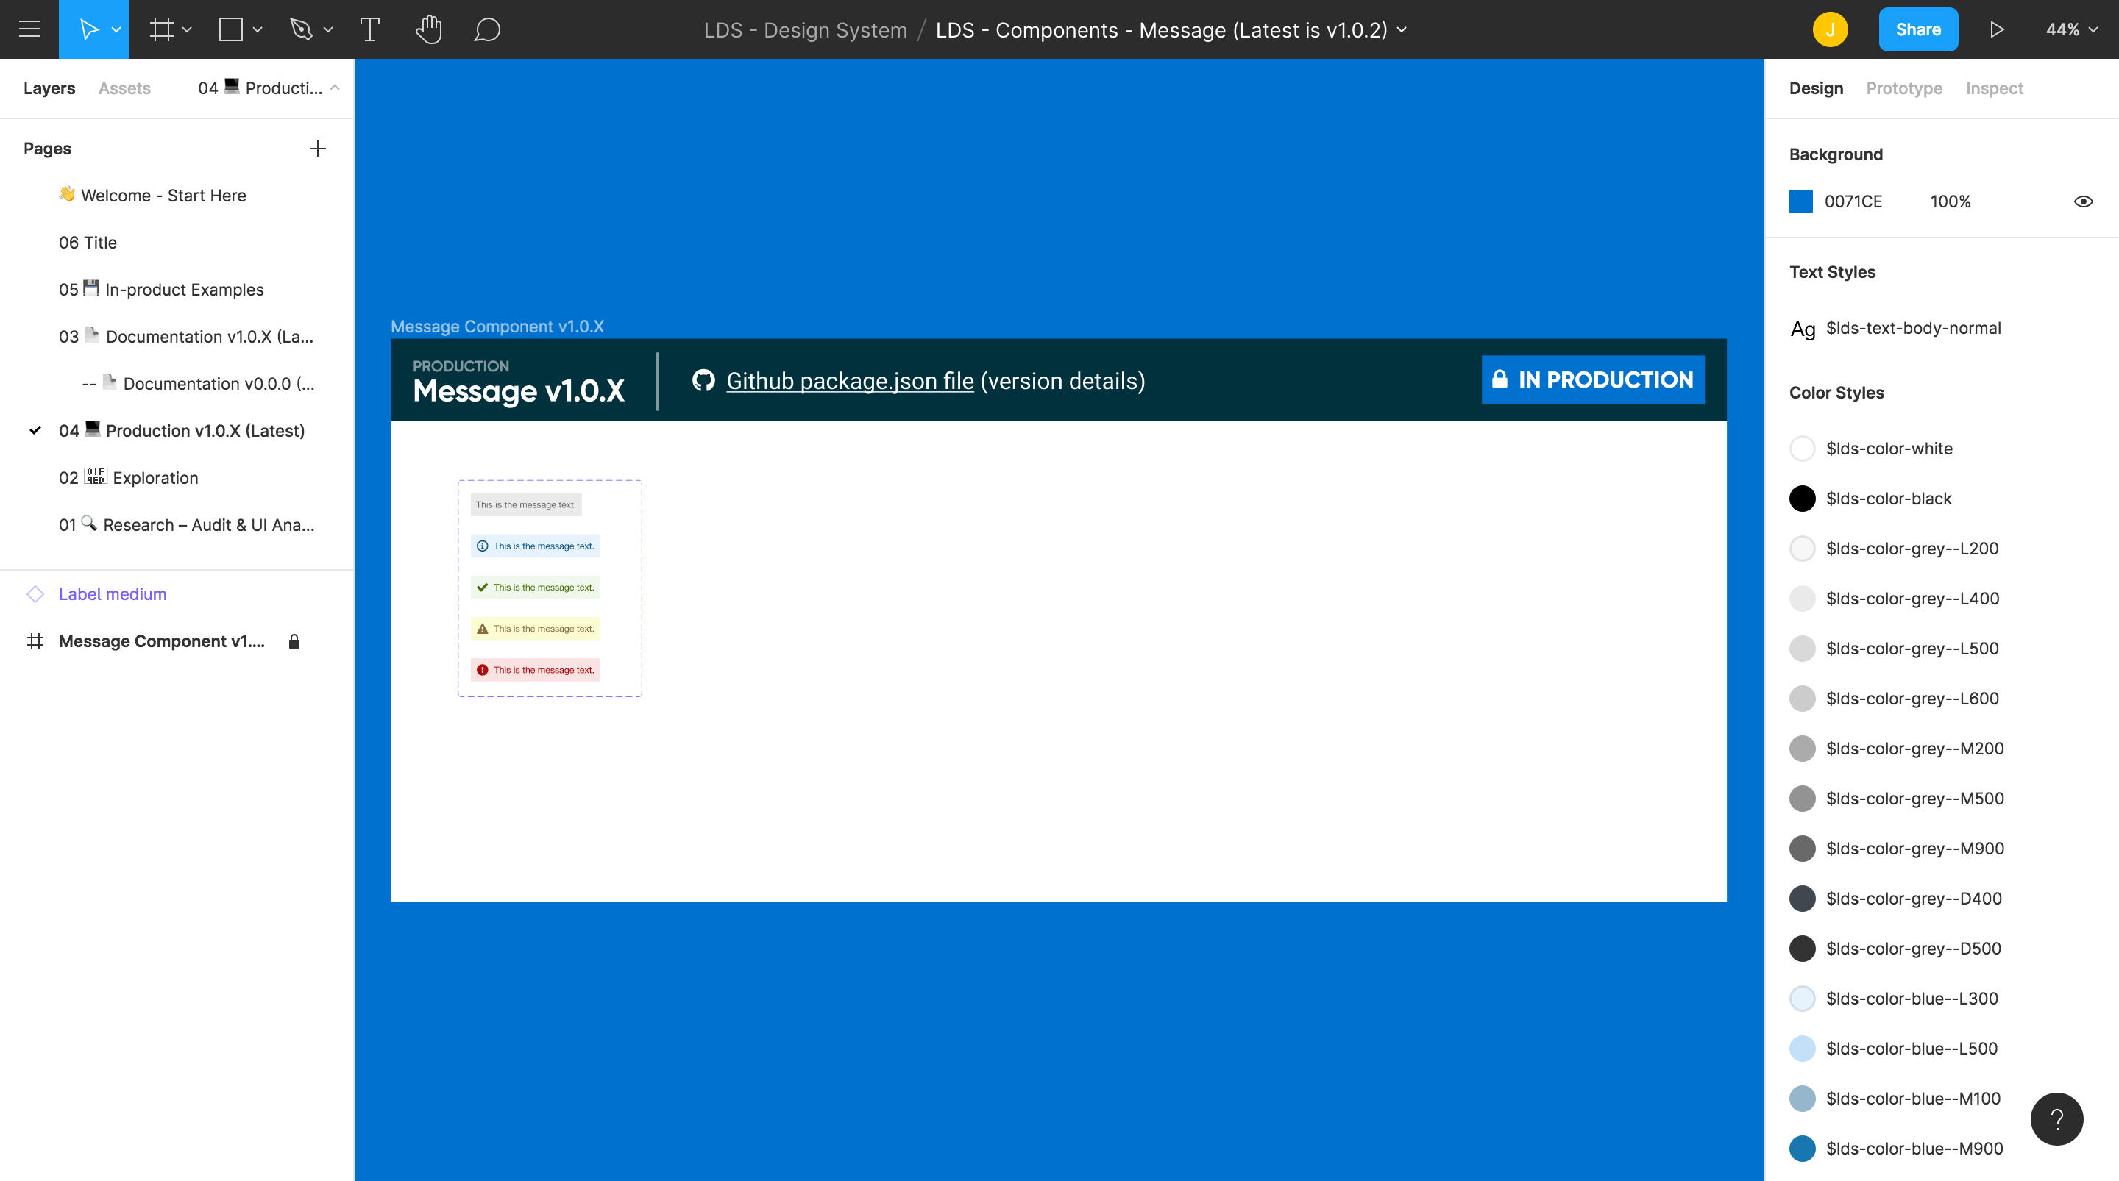Open the hamburger main menu
2119x1181 pixels.
pos(29,29)
